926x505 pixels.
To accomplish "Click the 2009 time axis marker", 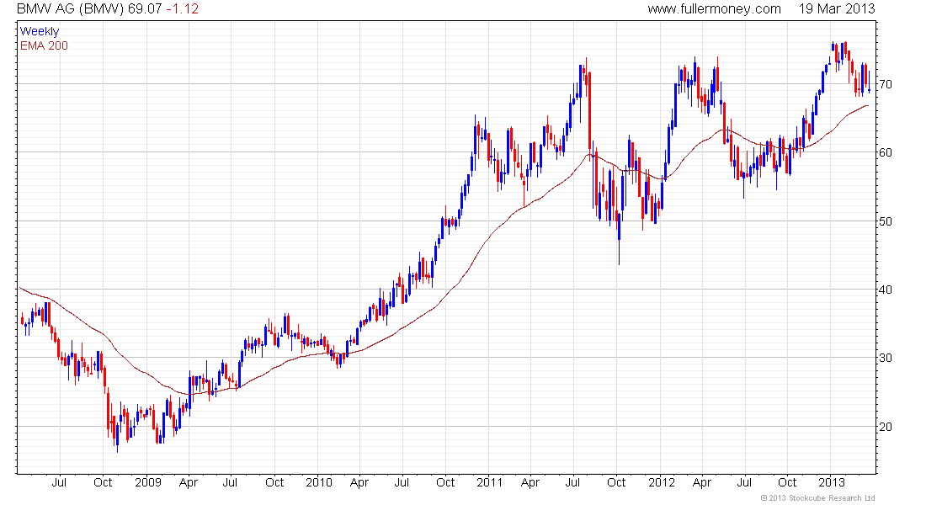I will (x=147, y=482).
